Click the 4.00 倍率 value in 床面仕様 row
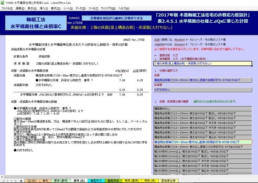Viewport: 258px width, 183px height. pos(140,80)
